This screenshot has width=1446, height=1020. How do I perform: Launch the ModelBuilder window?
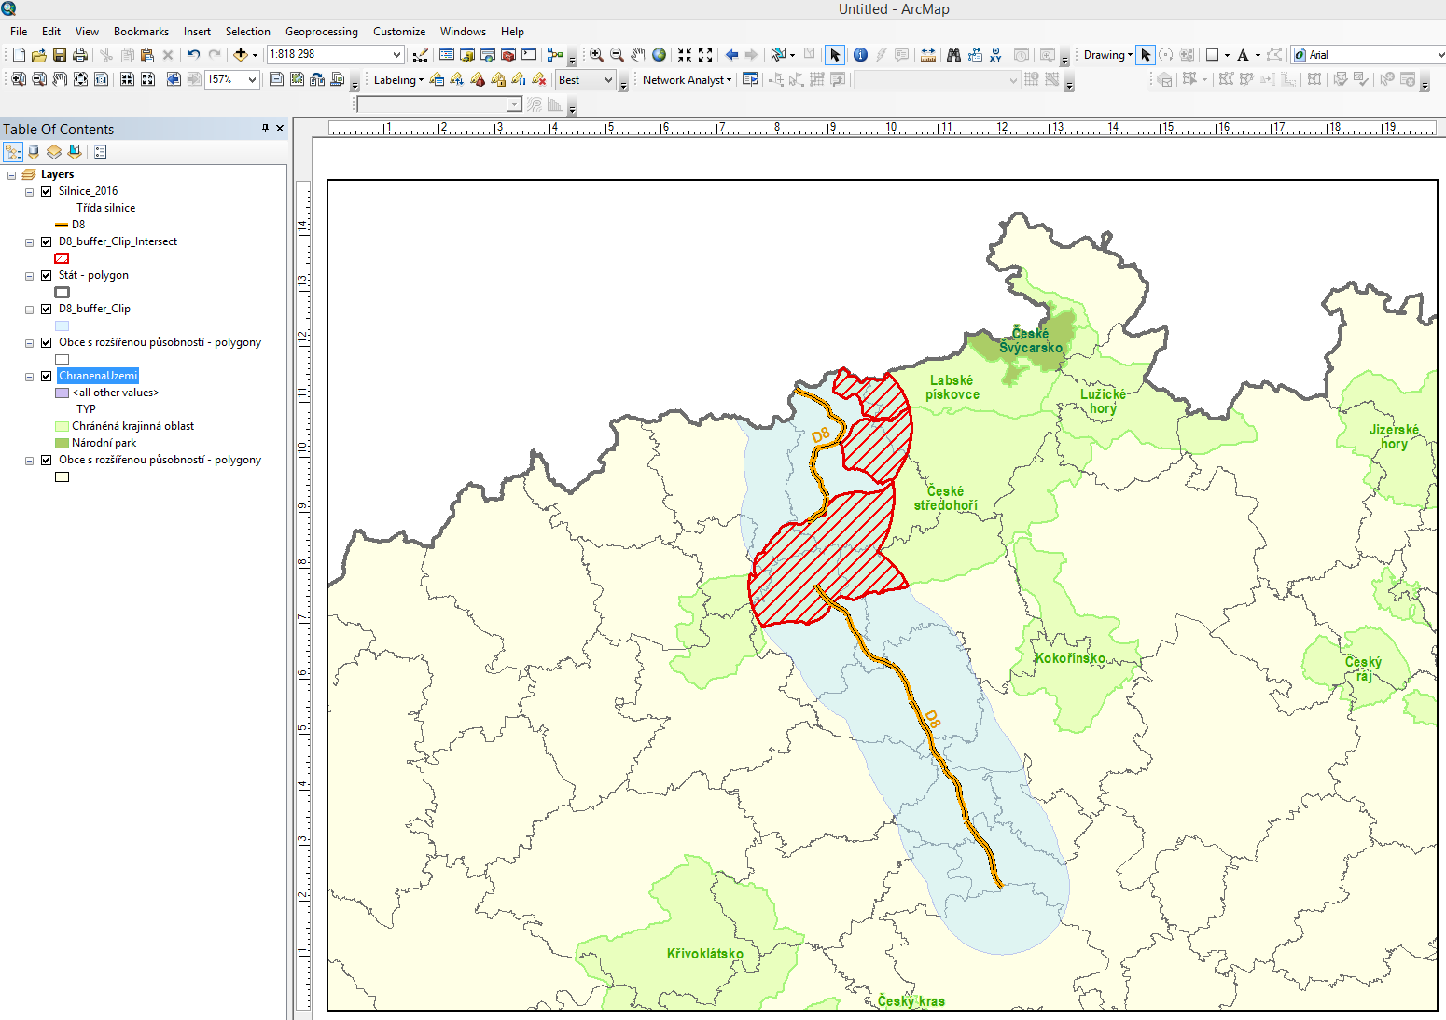555,55
